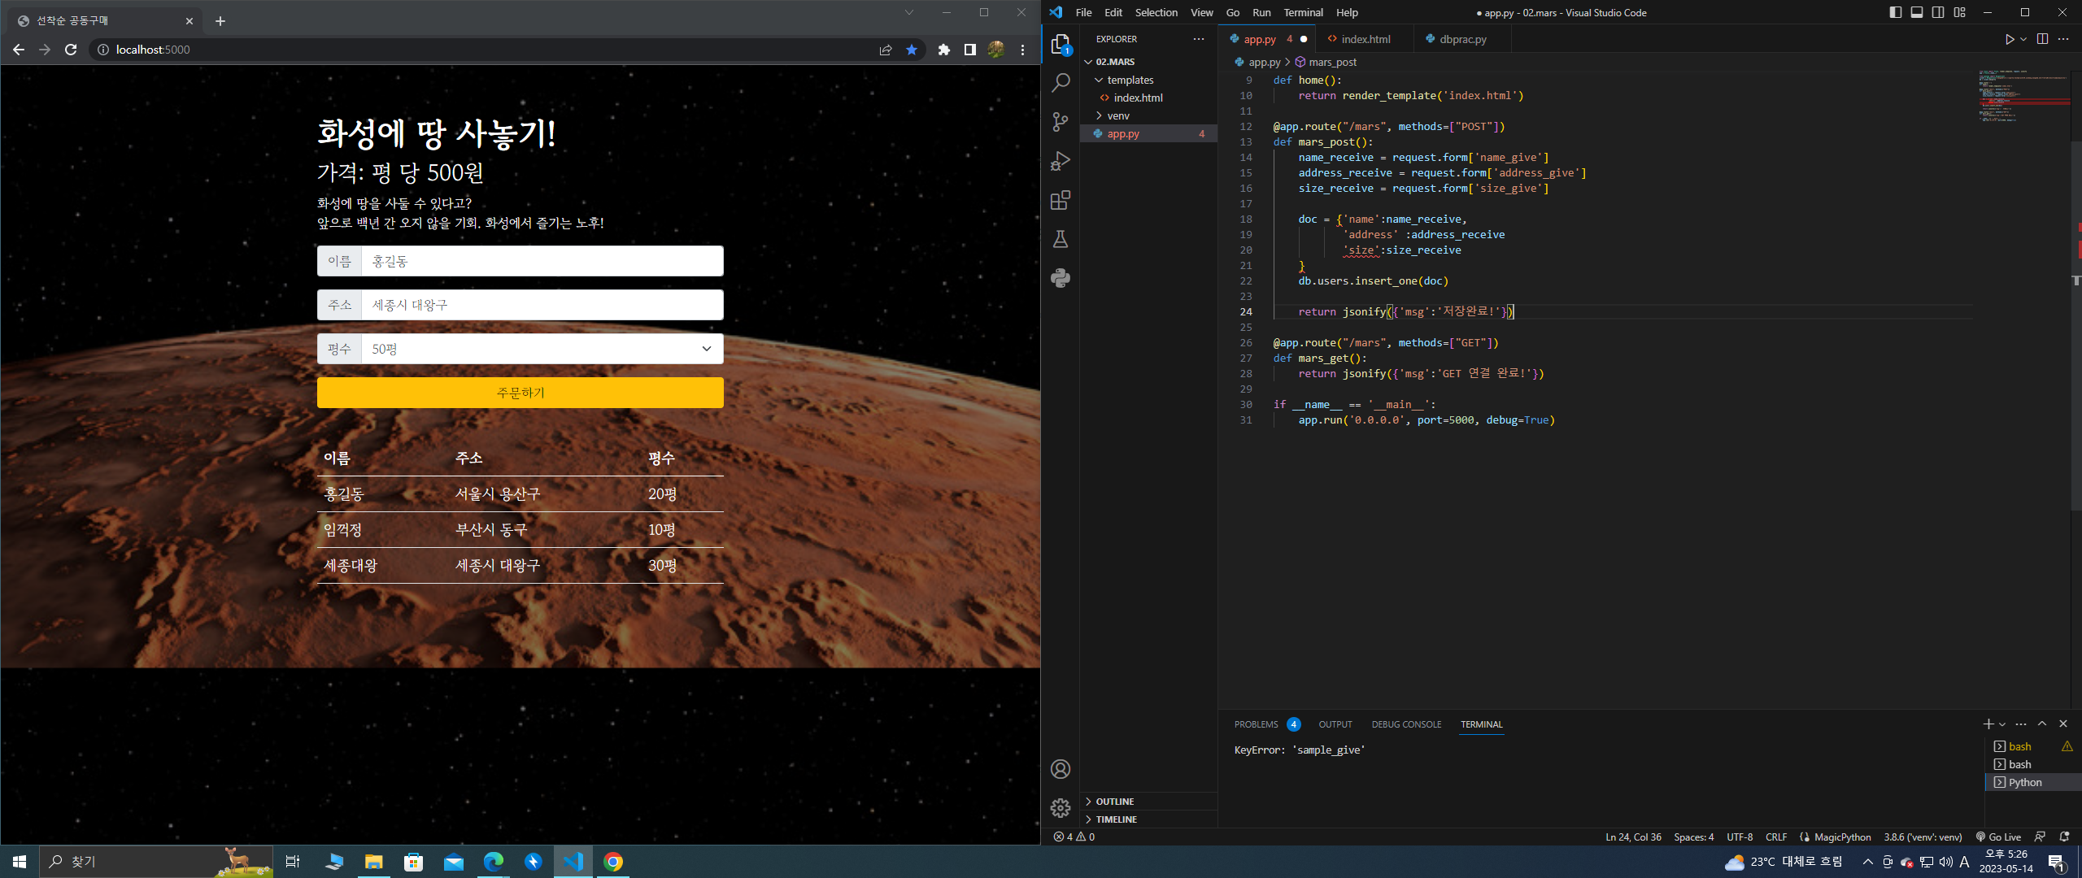This screenshot has height=878, width=2082.
Task: Bookmark this page with star icon
Action: pyautogui.click(x=912, y=50)
